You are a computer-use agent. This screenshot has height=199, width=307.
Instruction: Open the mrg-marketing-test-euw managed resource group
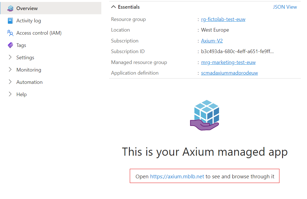click(x=228, y=62)
